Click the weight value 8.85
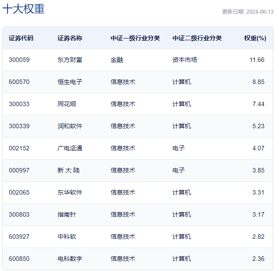The height and width of the screenshot is (271, 279). click(x=258, y=82)
